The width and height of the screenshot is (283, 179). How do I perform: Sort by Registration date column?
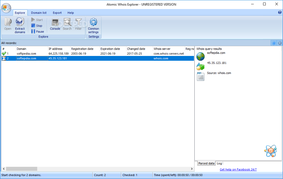pos(85,49)
